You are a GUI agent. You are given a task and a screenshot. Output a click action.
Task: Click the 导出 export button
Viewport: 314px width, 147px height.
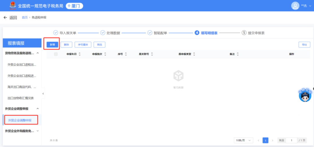304,44
